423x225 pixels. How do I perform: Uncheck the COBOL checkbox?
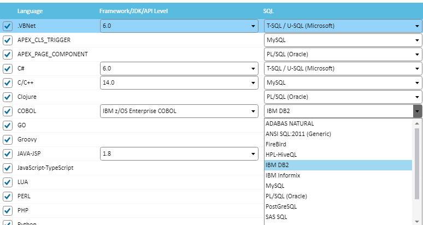tap(7, 111)
